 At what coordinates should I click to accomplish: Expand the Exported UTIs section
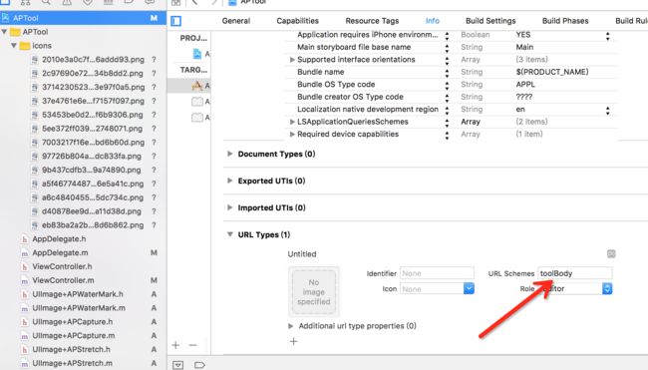(x=229, y=181)
